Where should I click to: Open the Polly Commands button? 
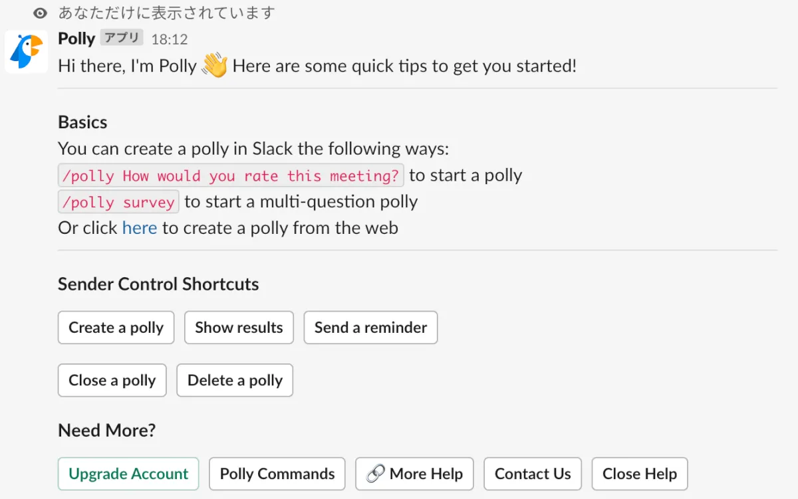(x=277, y=474)
